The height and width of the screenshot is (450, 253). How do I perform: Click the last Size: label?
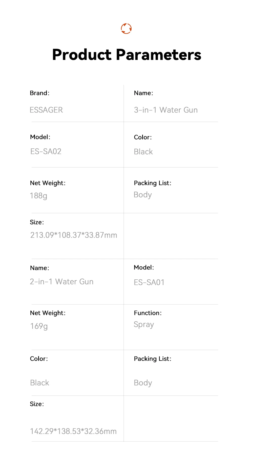[37, 404]
